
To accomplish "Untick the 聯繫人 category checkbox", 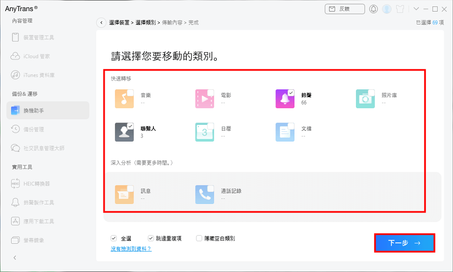I will point(130,126).
